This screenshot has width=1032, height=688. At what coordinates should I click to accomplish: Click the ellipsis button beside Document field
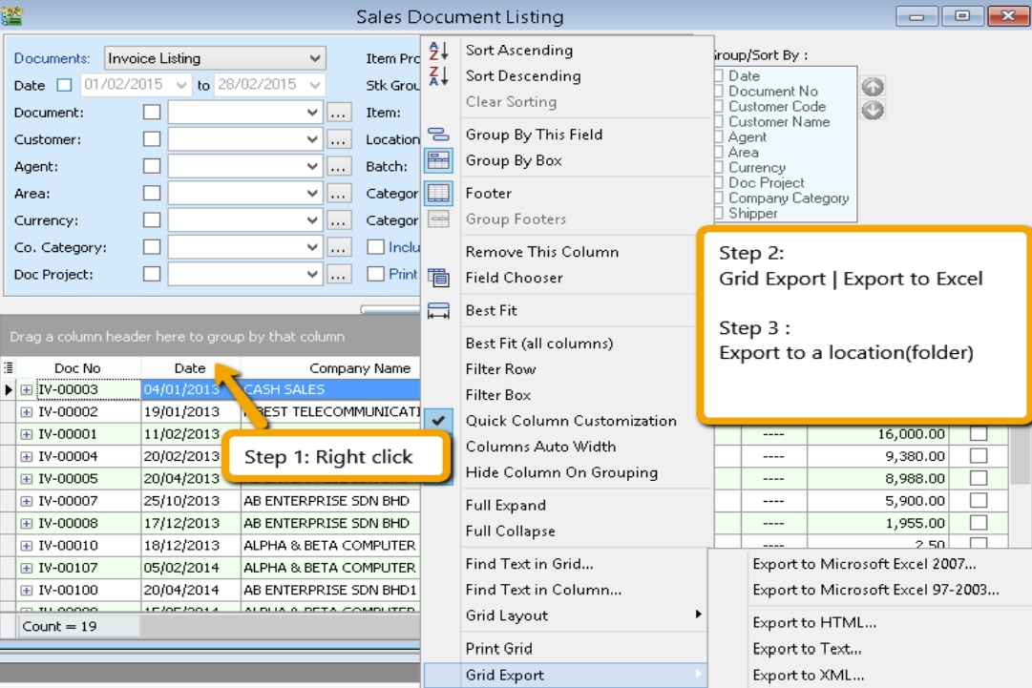339,113
